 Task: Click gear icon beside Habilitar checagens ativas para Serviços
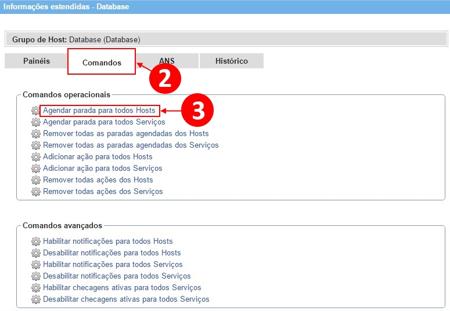pyautogui.click(x=36, y=288)
